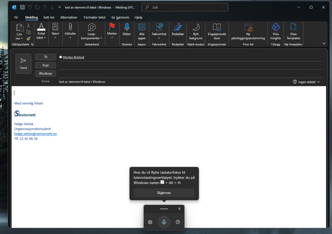Switch to the Sett inn tab
The image size is (332, 234).
coord(49,18)
